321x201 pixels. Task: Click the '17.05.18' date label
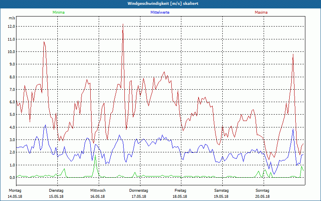(139, 197)
